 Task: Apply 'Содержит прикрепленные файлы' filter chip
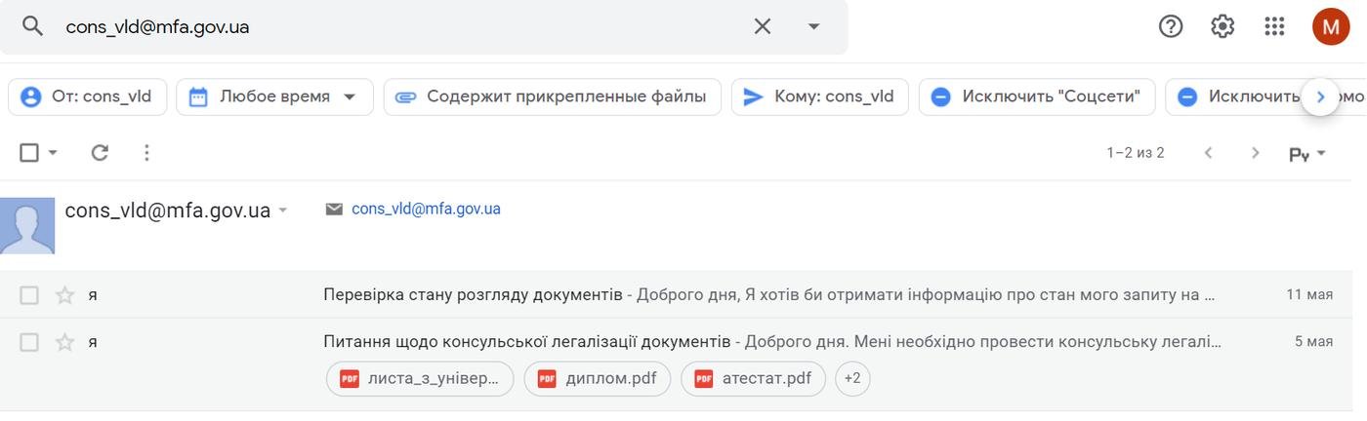pyautogui.click(x=552, y=96)
